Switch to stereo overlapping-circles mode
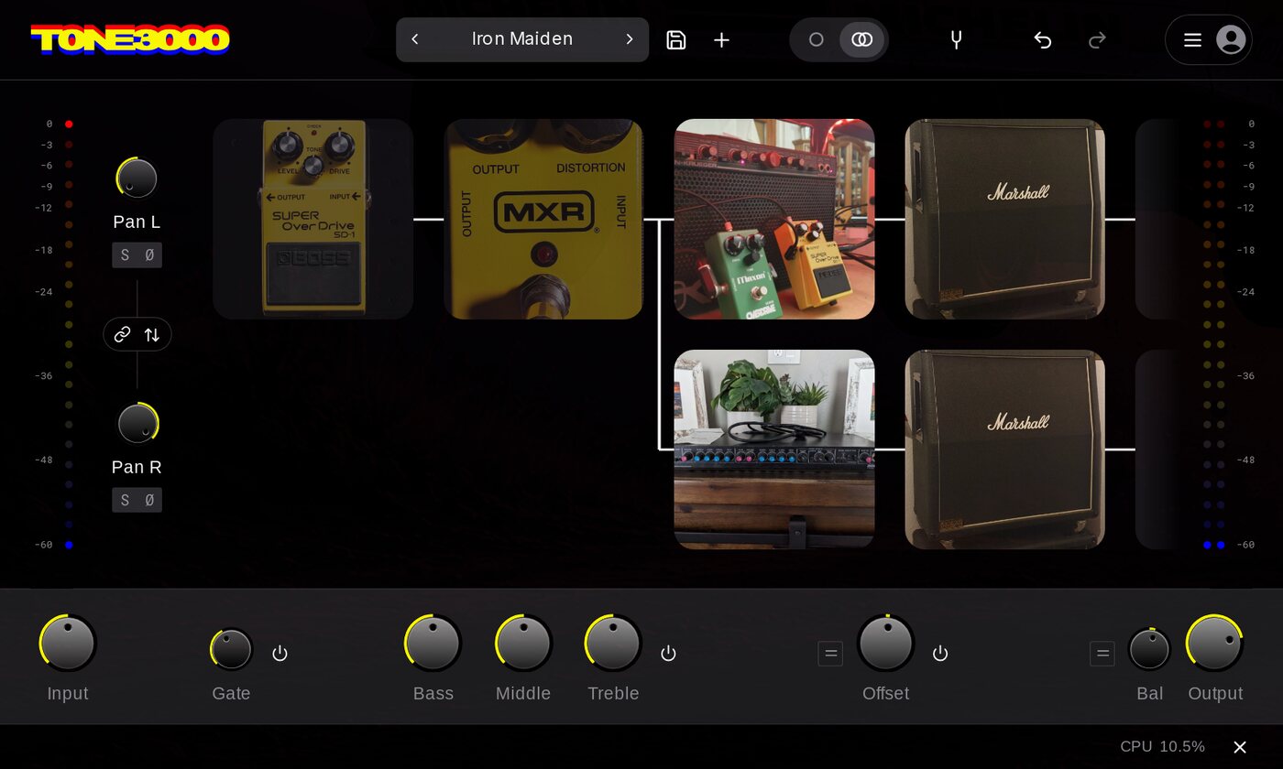Viewport: 1283px width, 769px height. coord(862,39)
